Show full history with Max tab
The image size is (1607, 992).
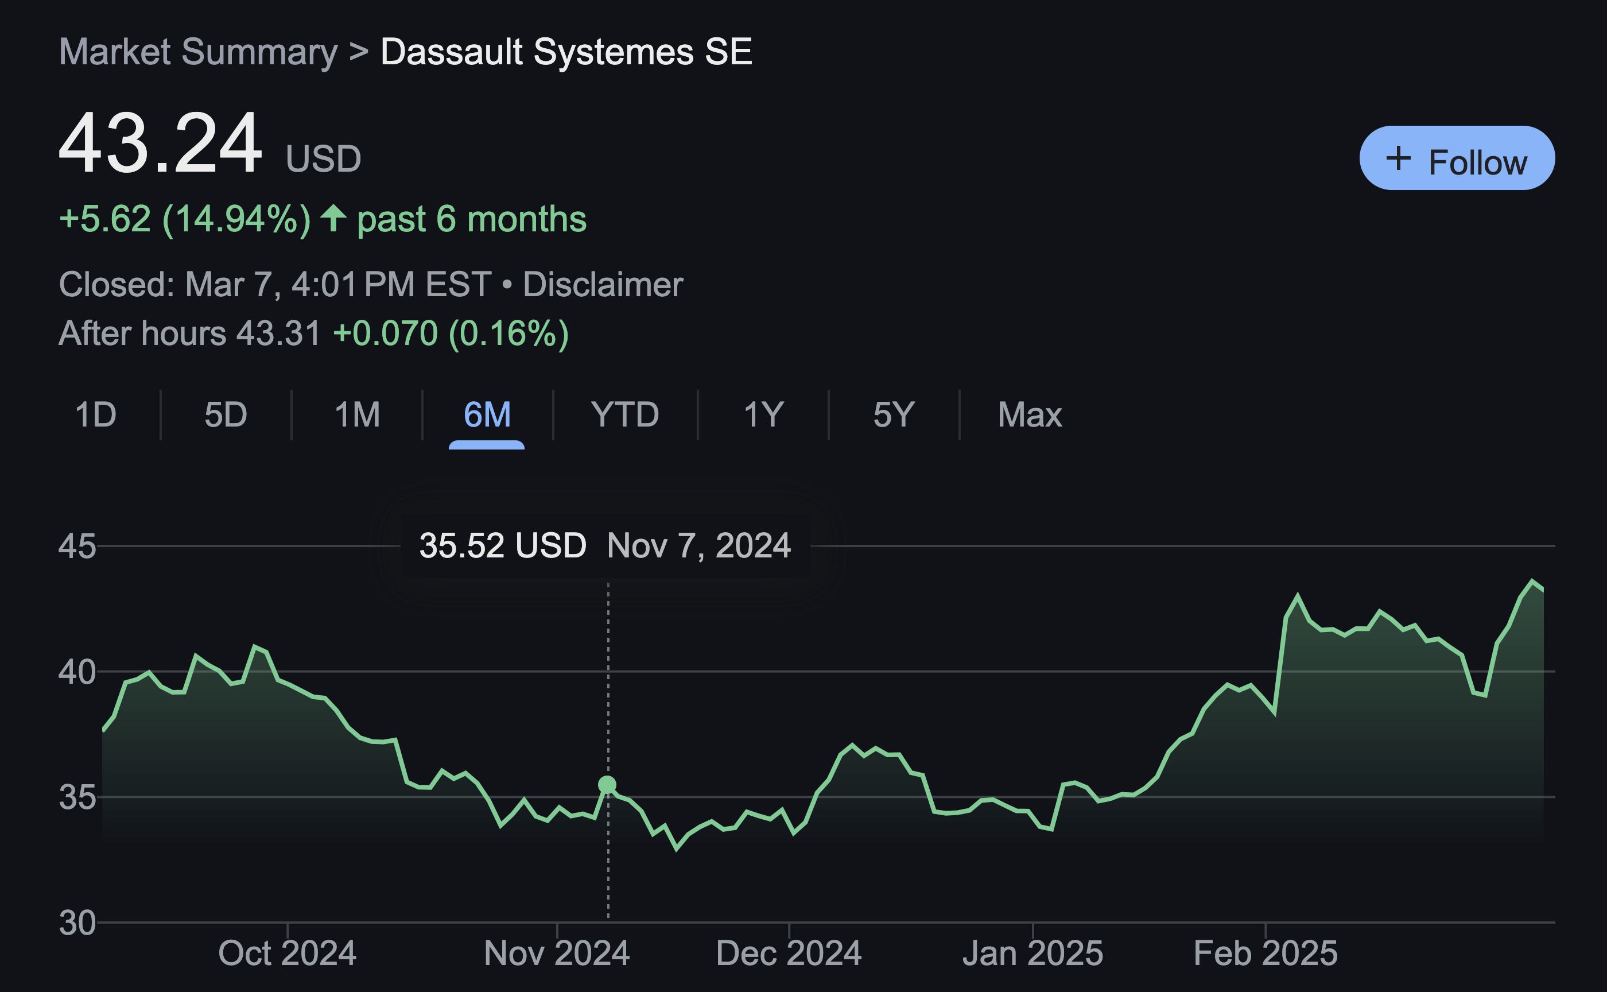pyautogui.click(x=1030, y=414)
